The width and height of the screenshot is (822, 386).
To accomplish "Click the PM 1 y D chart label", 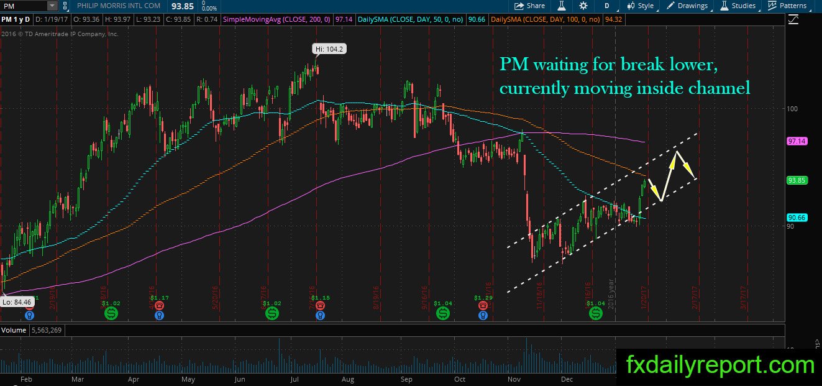I will [17, 20].
